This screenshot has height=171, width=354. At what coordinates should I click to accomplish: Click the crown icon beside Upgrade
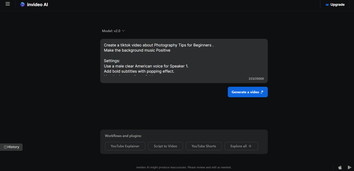(x=326, y=5)
